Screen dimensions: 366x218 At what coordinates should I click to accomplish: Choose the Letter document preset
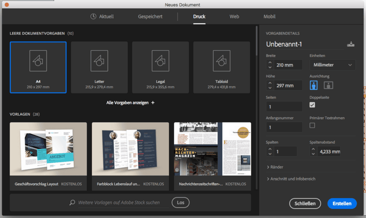click(x=99, y=67)
